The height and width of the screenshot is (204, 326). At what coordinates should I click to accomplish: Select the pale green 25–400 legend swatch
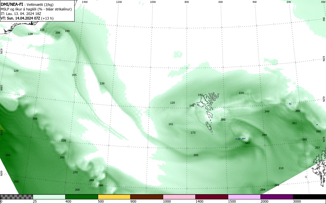49,197
